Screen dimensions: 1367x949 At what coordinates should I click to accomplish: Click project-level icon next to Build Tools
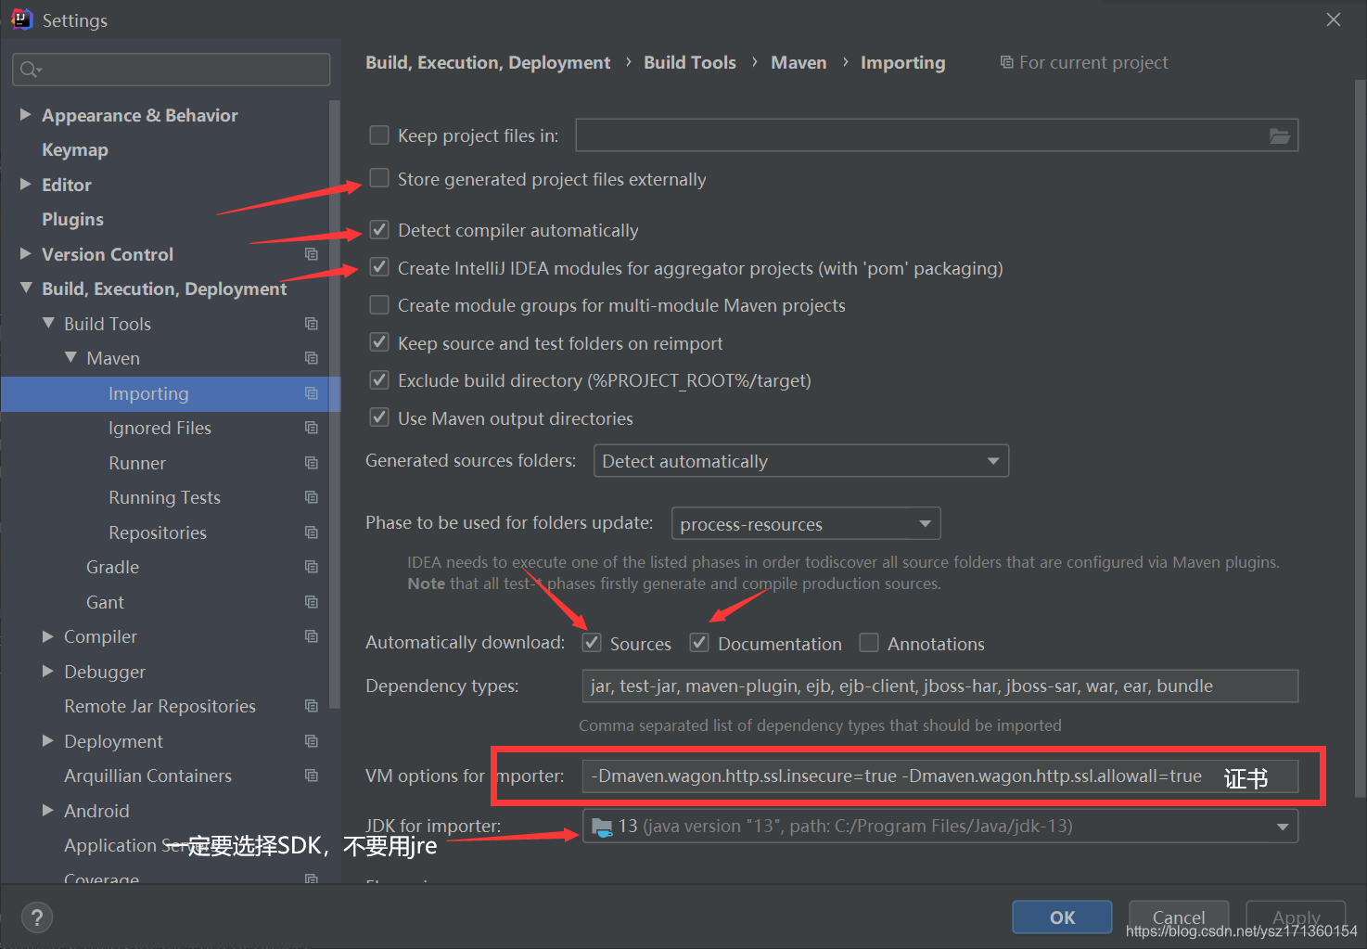312,324
